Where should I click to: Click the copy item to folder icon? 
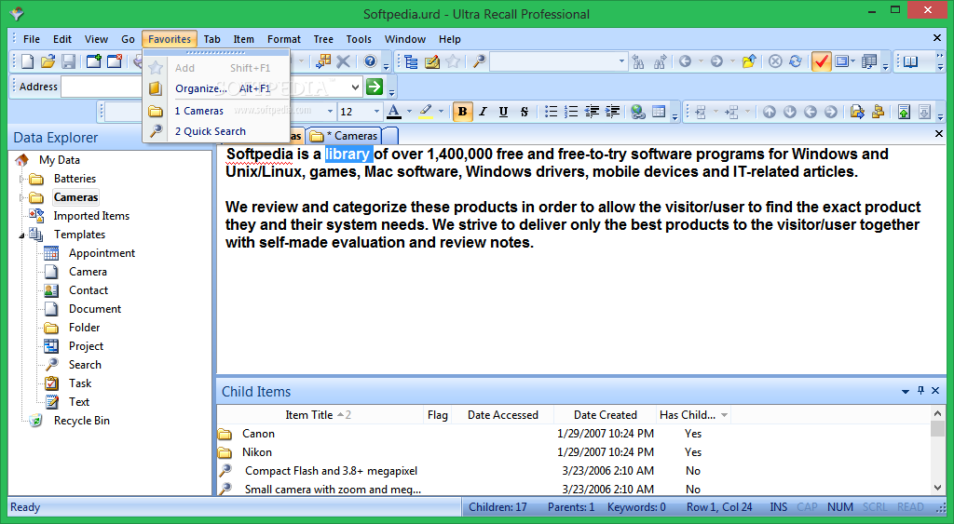tap(857, 112)
